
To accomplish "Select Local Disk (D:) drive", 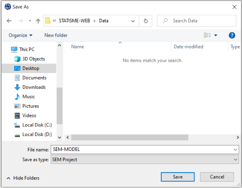I will (x=37, y=134).
